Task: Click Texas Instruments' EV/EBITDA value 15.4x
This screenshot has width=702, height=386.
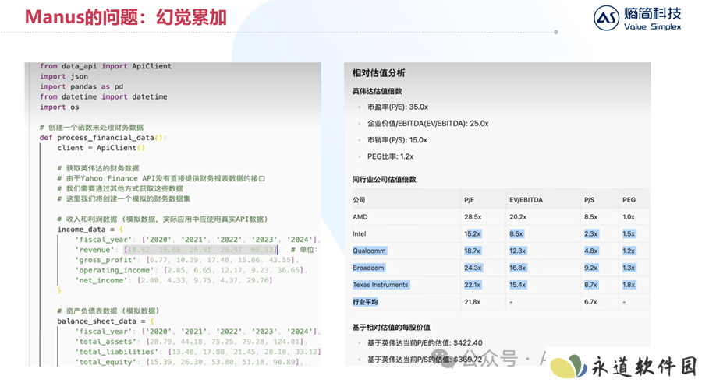Action: click(x=518, y=285)
